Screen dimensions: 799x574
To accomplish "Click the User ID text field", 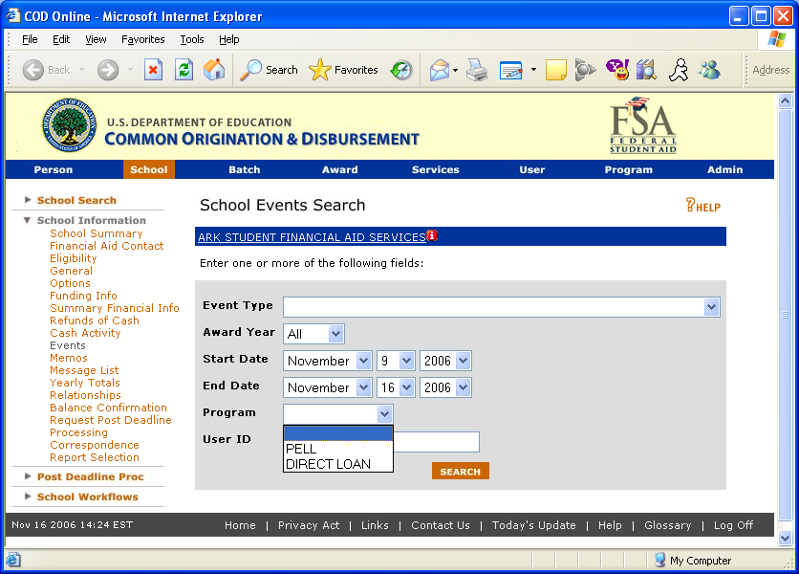I will (x=436, y=442).
